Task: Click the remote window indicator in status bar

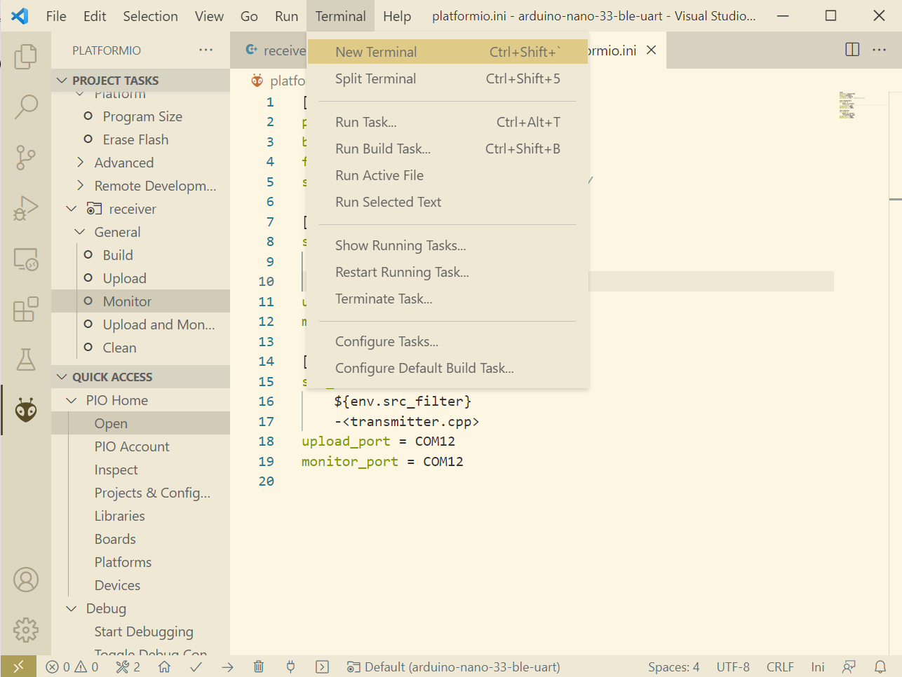Action: [18, 666]
